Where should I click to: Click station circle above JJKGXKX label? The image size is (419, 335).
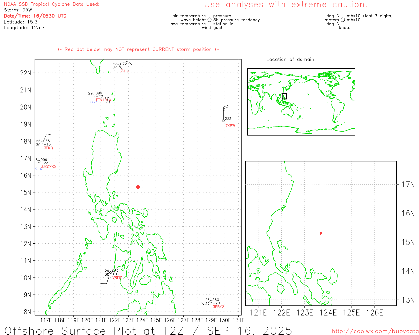(x=39, y=162)
